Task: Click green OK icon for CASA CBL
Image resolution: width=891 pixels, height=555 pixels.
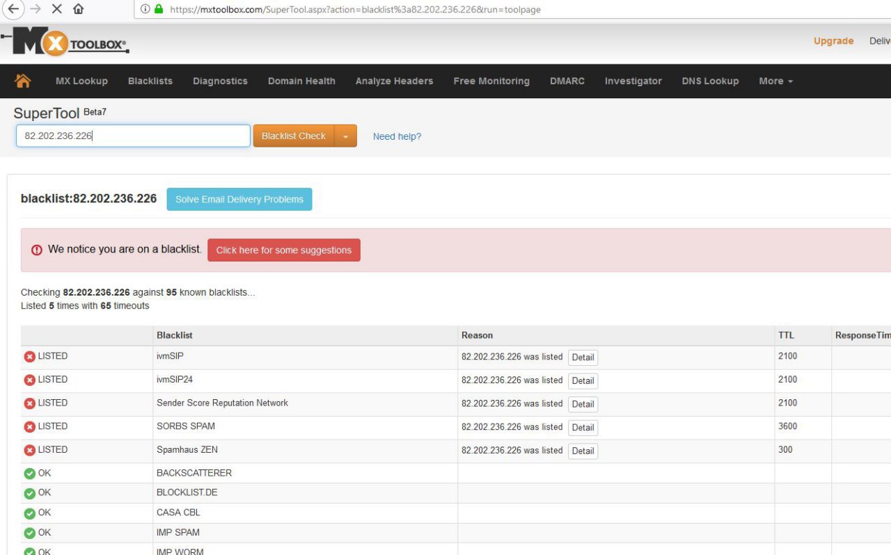Action: point(30,513)
